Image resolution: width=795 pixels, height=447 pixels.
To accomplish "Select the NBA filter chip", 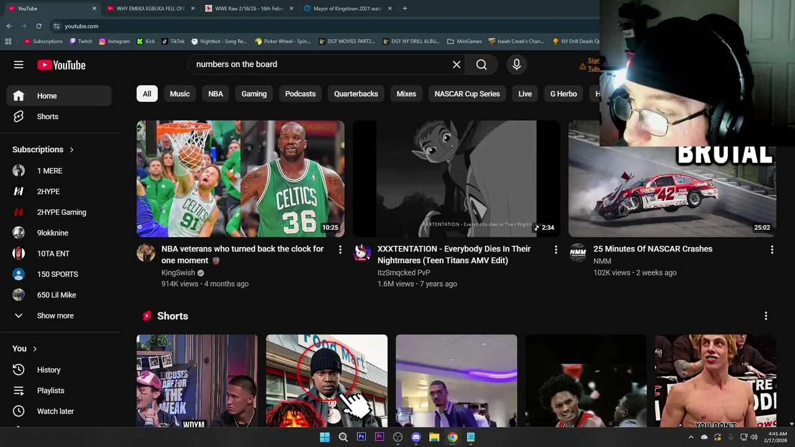I will point(216,94).
